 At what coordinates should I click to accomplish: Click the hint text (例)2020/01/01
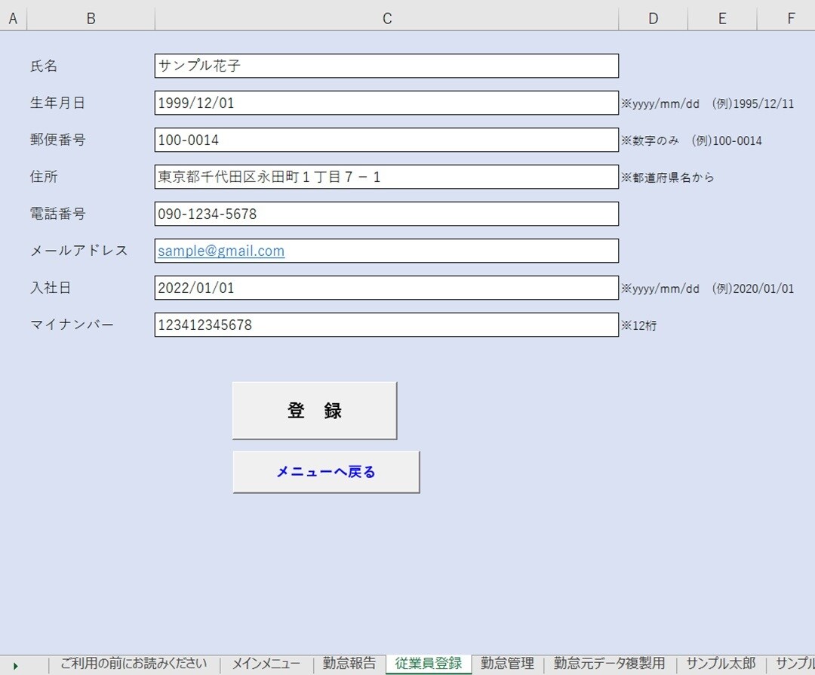(x=752, y=288)
